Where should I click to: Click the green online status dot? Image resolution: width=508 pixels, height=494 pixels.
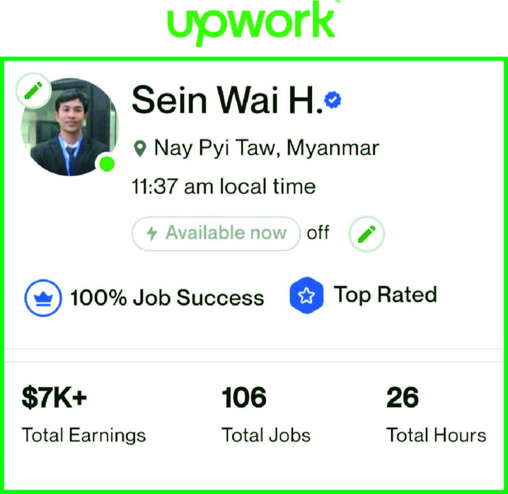tap(107, 164)
